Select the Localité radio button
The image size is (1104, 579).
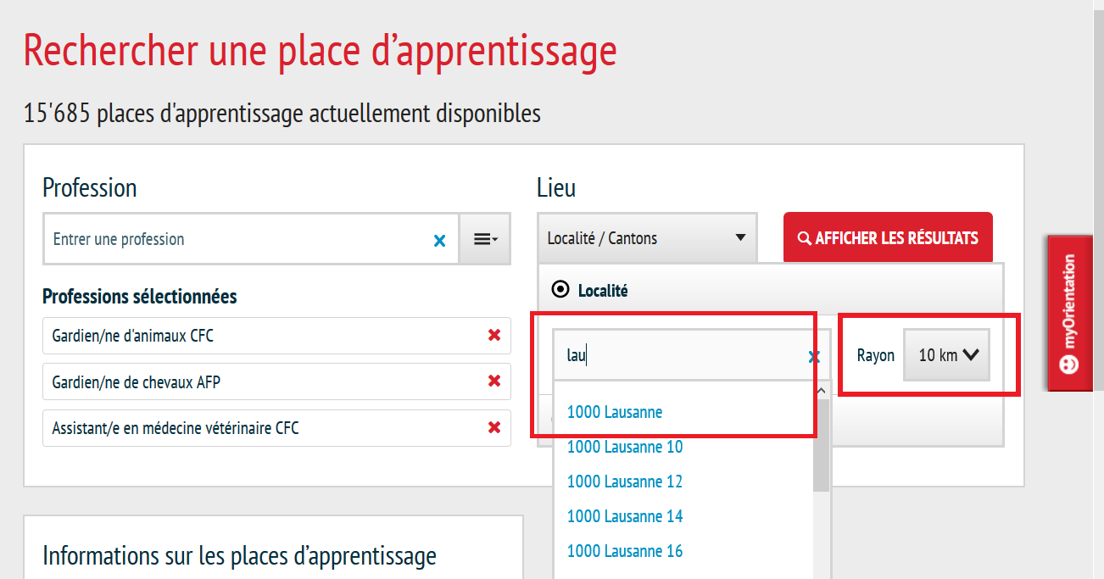[x=560, y=290]
